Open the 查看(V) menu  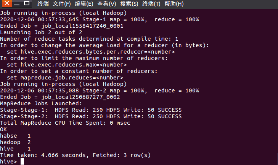(106, 4)
